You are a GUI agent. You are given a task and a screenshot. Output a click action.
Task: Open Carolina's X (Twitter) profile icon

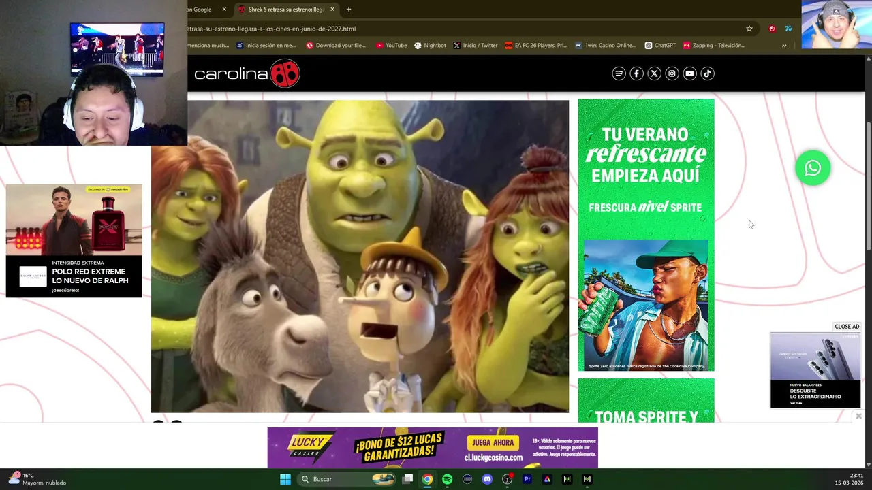tap(654, 73)
